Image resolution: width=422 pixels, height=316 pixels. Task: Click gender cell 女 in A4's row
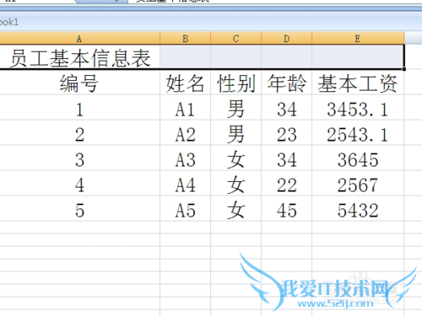(235, 184)
